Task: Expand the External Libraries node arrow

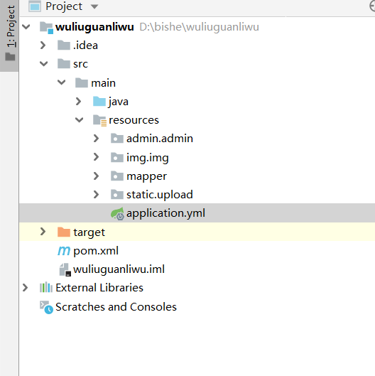Action: point(25,288)
